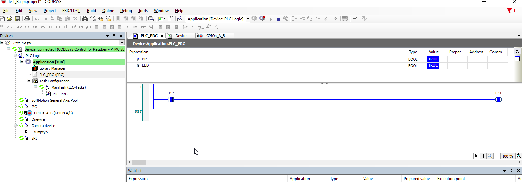Screen dimensions: 522x182
Task: Open the Online menu
Action: pos(108,11)
